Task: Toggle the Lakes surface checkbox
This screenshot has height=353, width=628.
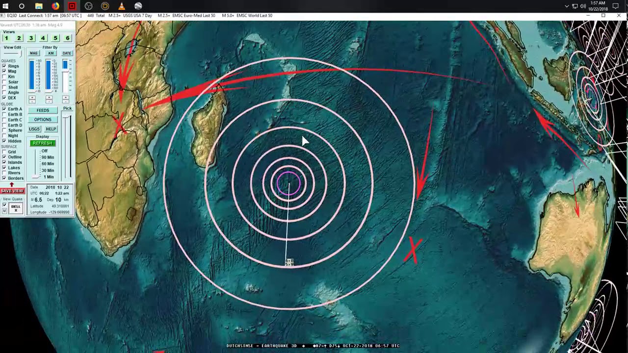Action: (x=4, y=168)
